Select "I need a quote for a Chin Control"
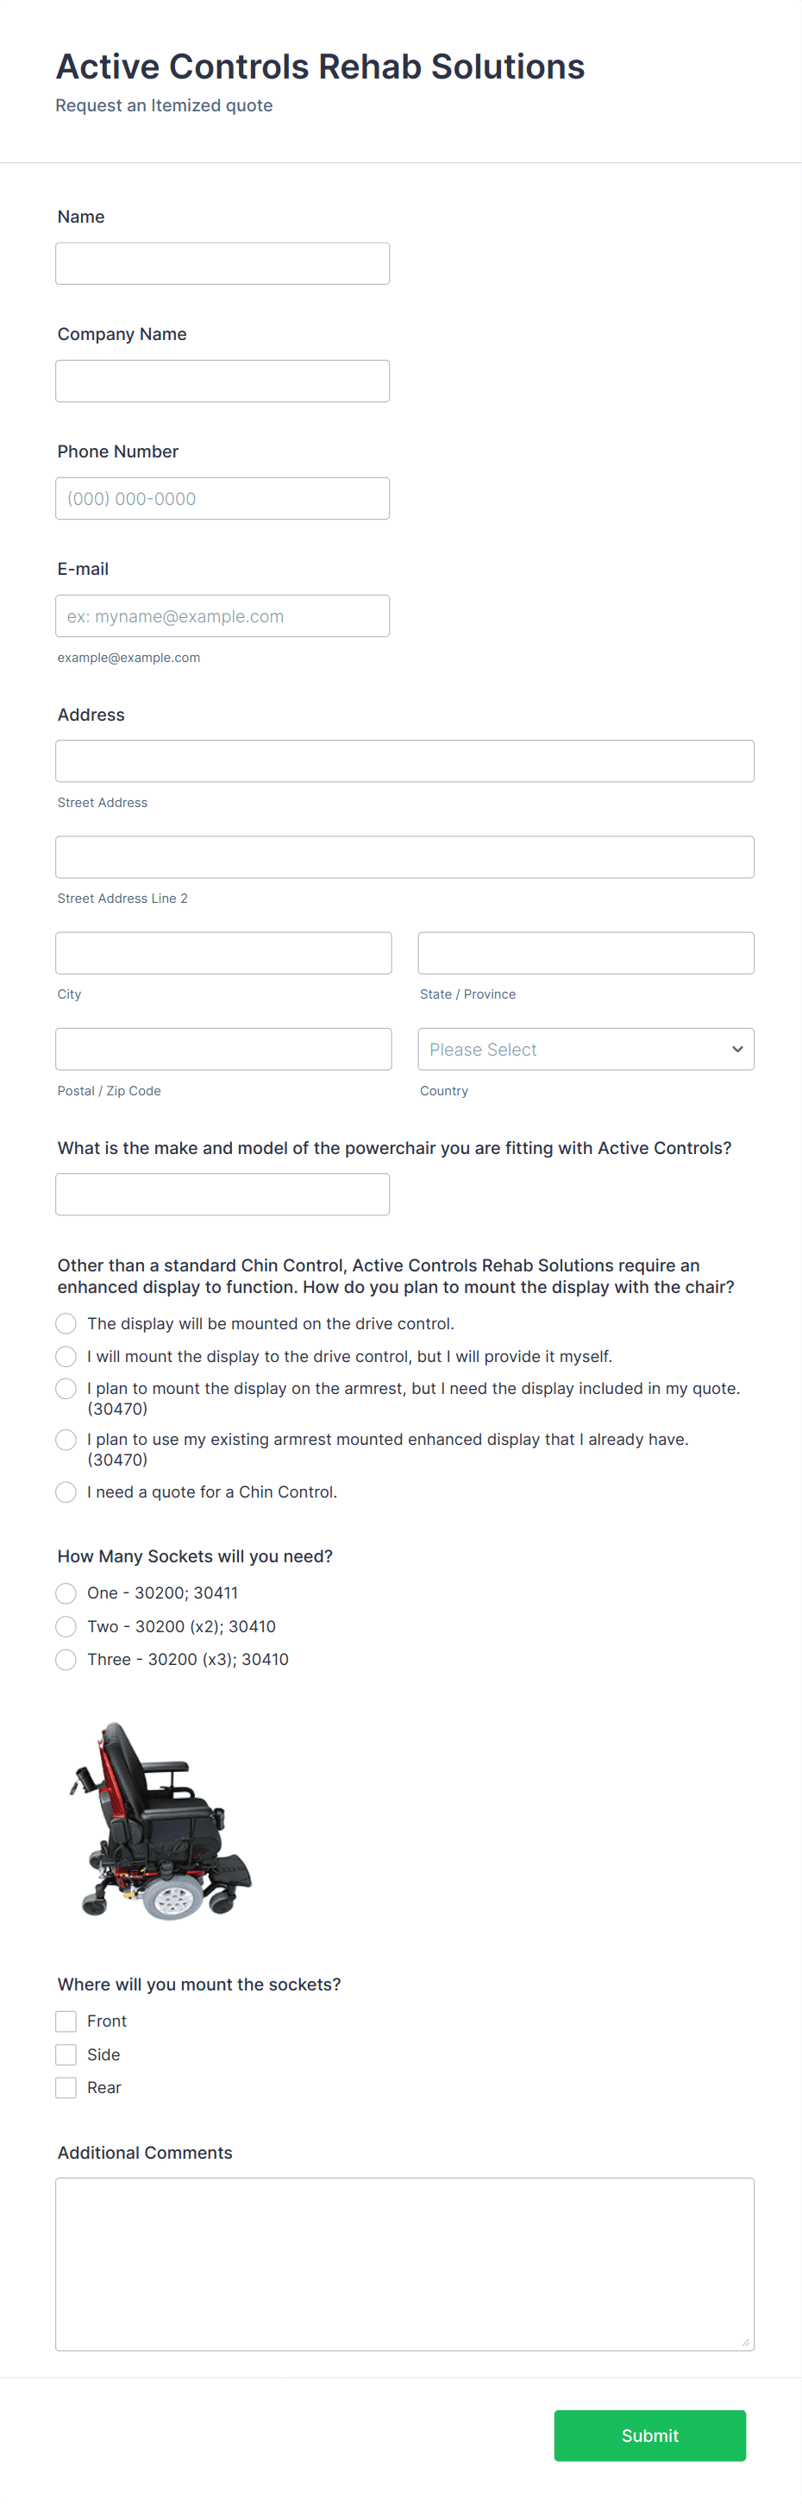The width and height of the screenshot is (802, 2504). click(65, 1492)
